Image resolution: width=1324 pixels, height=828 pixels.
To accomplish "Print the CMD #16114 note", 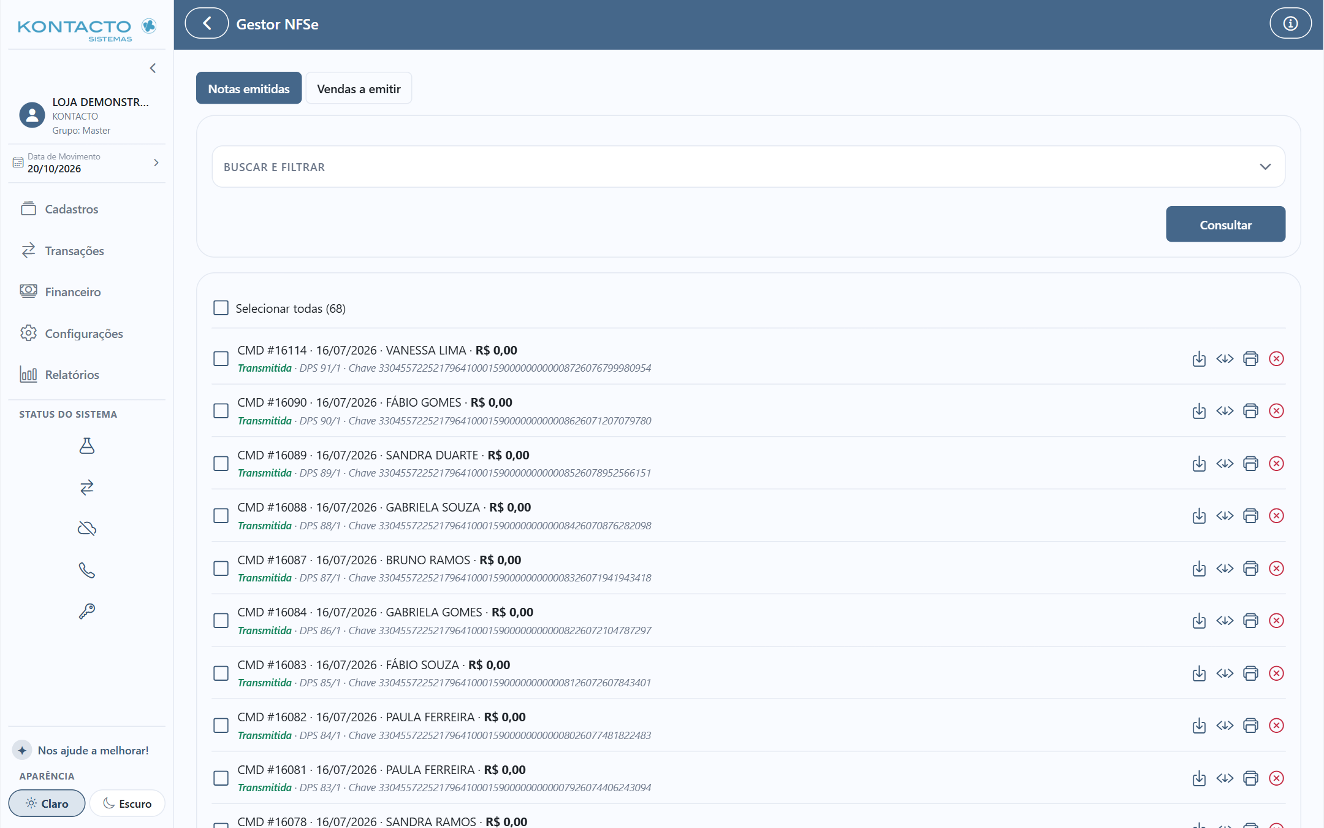I will coord(1250,359).
